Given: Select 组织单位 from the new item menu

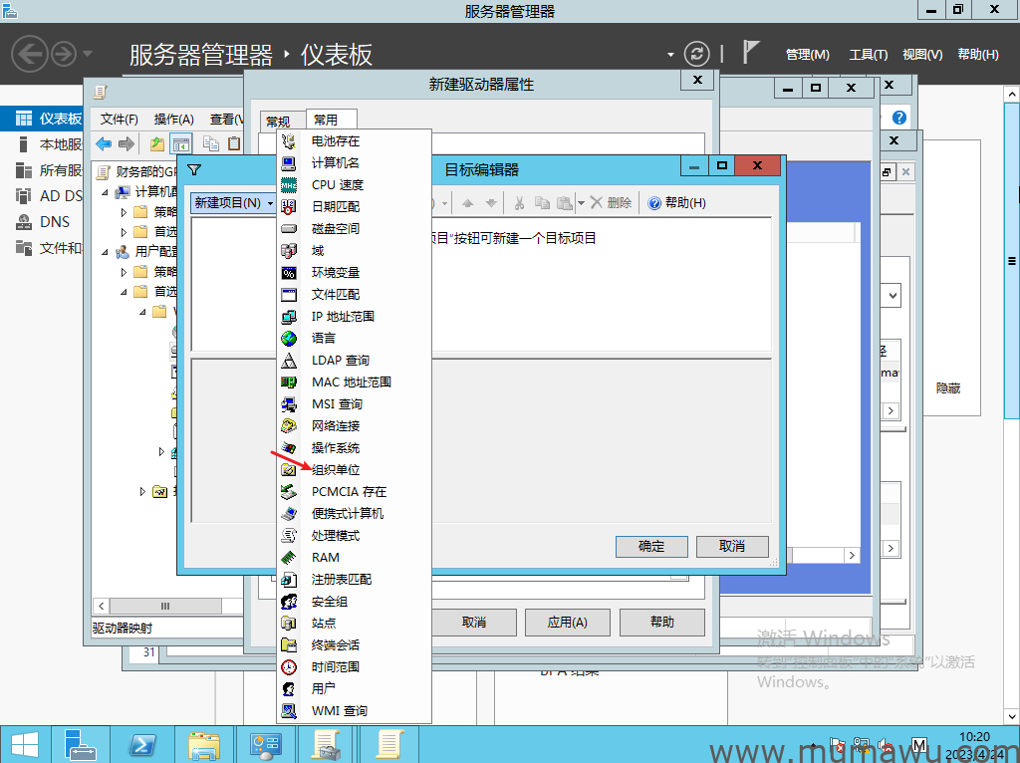Looking at the screenshot, I should click(x=336, y=470).
